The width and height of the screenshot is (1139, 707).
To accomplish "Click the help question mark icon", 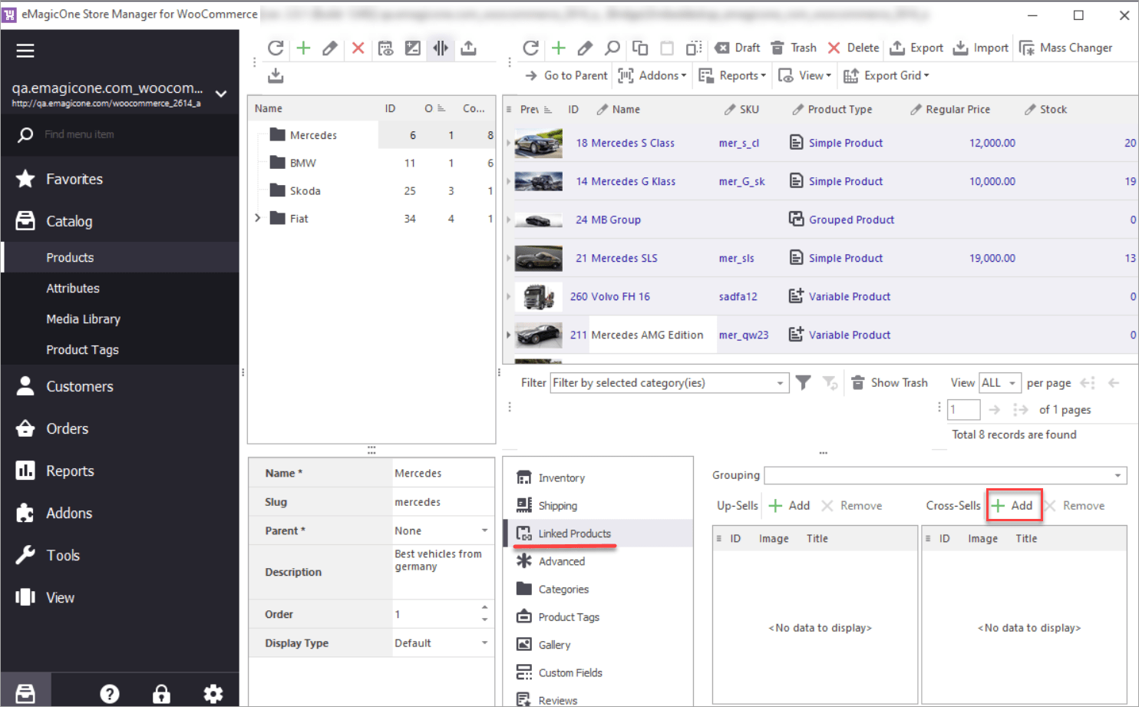I will [110, 694].
